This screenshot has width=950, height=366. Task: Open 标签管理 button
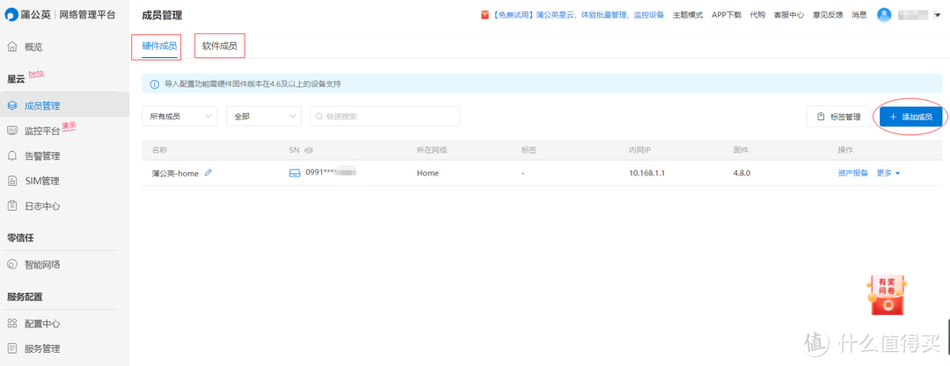pyautogui.click(x=838, y=117)
